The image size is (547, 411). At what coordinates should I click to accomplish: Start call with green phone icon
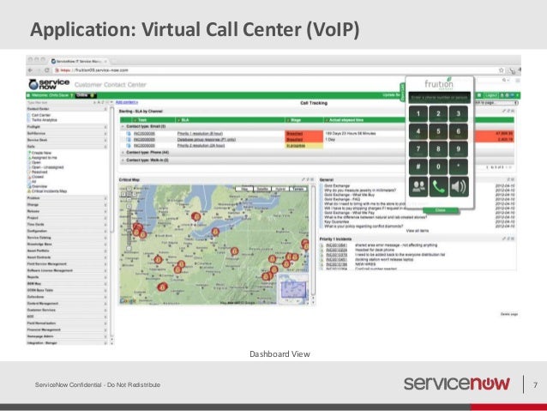pyautogui.click(x=438, y=187)
